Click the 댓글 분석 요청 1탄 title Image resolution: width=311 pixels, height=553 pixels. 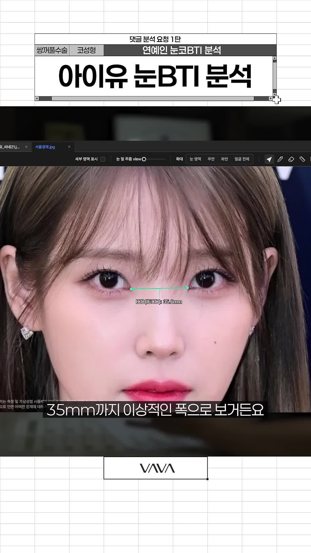[155, 39]
